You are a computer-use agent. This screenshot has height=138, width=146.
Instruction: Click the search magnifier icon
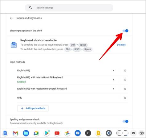[x=30, y=8]
